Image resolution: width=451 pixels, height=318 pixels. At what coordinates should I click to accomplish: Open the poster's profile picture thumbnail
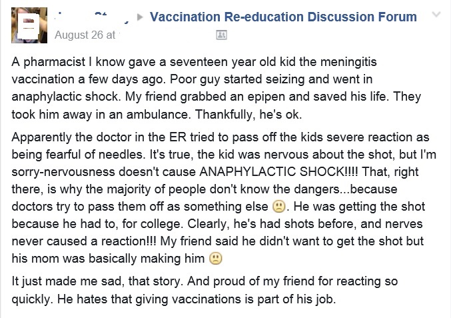[x=29, y=25]
